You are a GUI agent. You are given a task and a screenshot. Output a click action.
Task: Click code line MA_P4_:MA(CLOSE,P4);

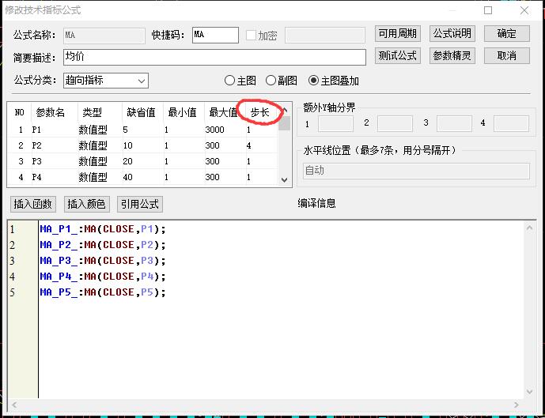pos(103,277)
